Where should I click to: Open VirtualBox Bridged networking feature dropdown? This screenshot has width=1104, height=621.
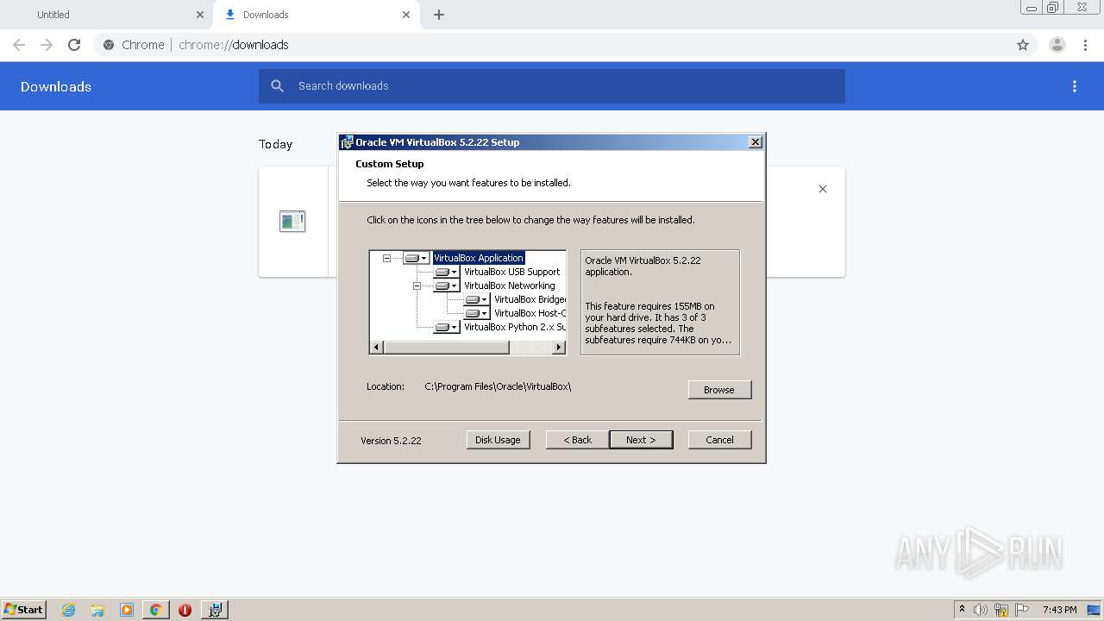476,299
